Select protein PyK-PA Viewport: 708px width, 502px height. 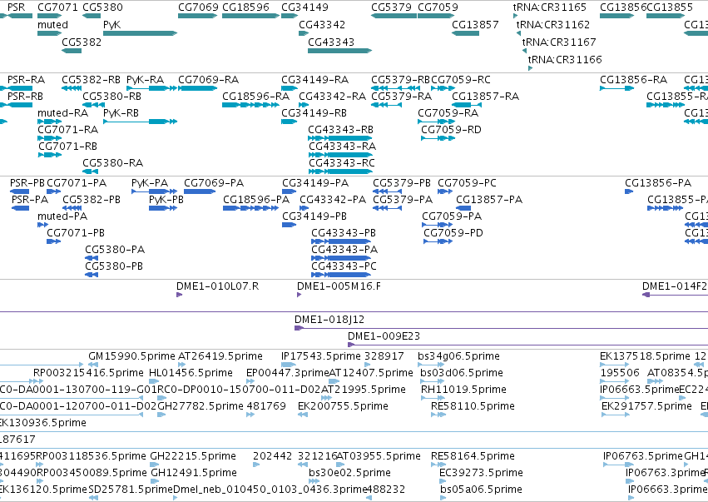pyautogui.click(x=154, y=191)
